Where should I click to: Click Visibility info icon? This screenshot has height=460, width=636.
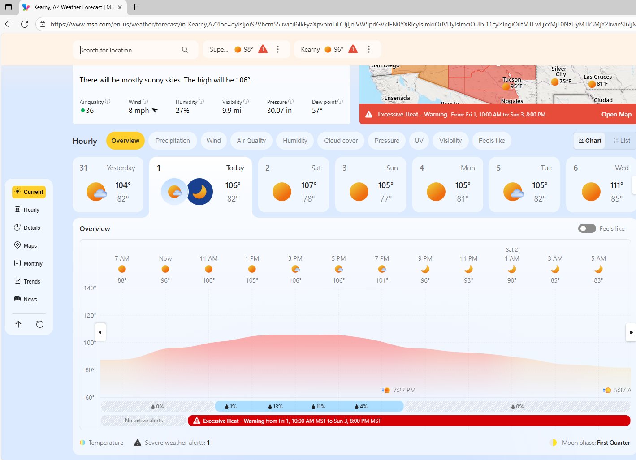(246, 102)
